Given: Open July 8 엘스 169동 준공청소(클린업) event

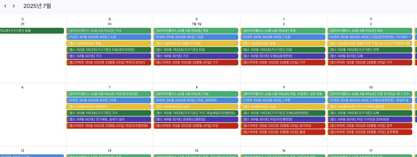Looking at the screenshot, I should tap(196, 119).
